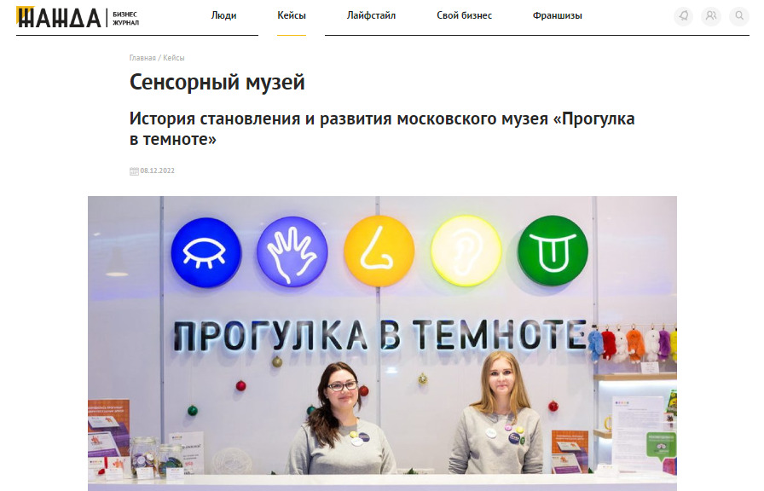
Task: Click the calendar icon beside the date
Action: click(x=134, y=171)
